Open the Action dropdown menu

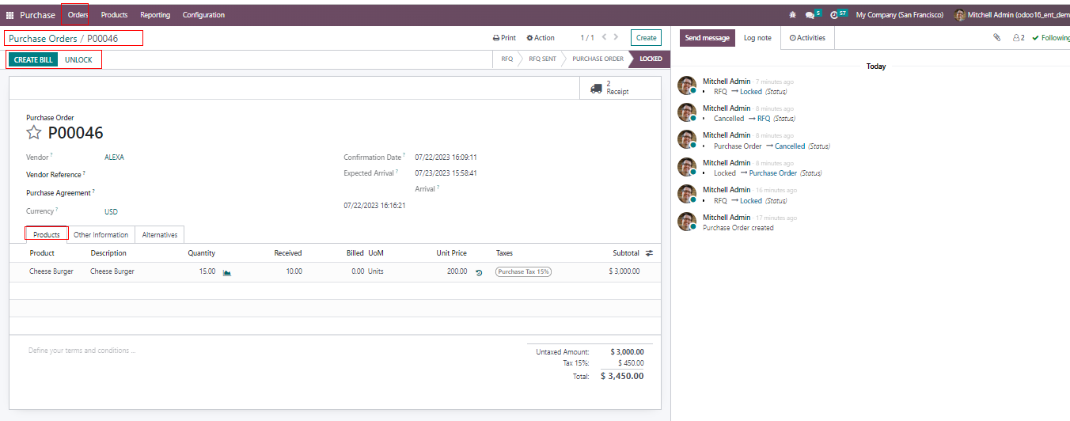541,38
